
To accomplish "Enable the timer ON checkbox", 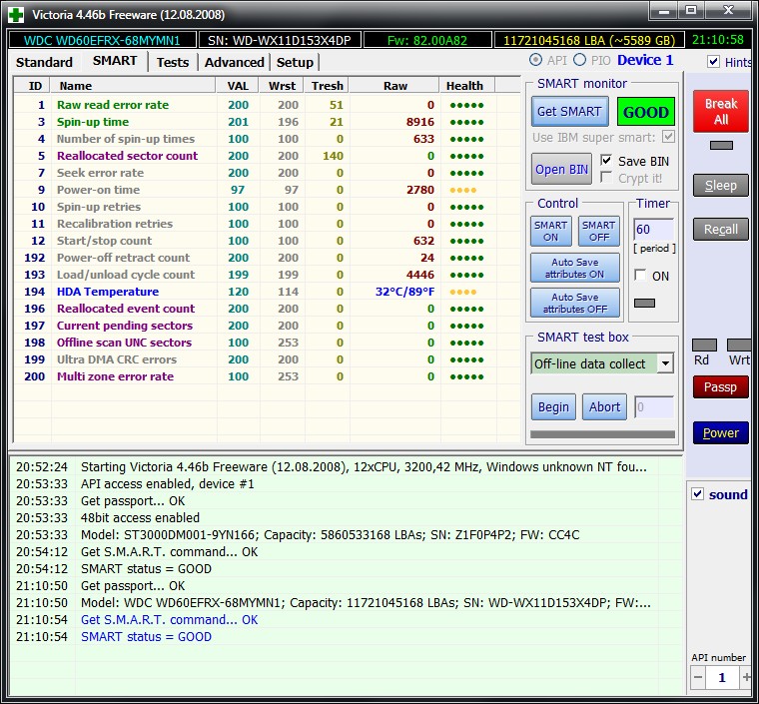I will [x=640, y=276].
